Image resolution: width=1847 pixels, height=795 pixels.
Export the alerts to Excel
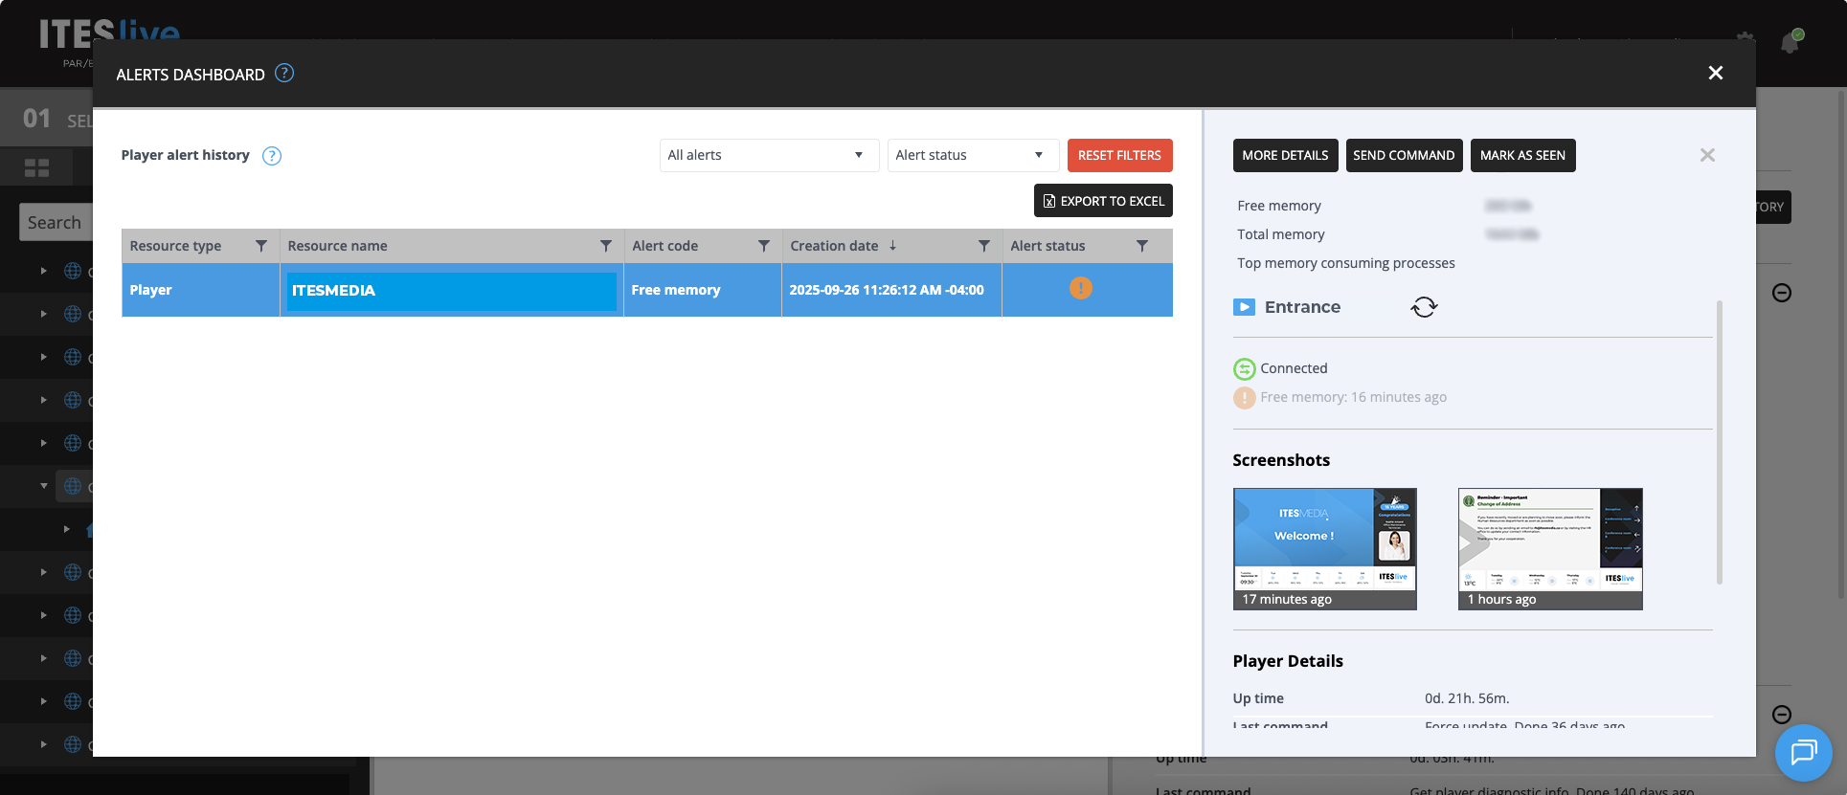click(x=1103, y=201)
